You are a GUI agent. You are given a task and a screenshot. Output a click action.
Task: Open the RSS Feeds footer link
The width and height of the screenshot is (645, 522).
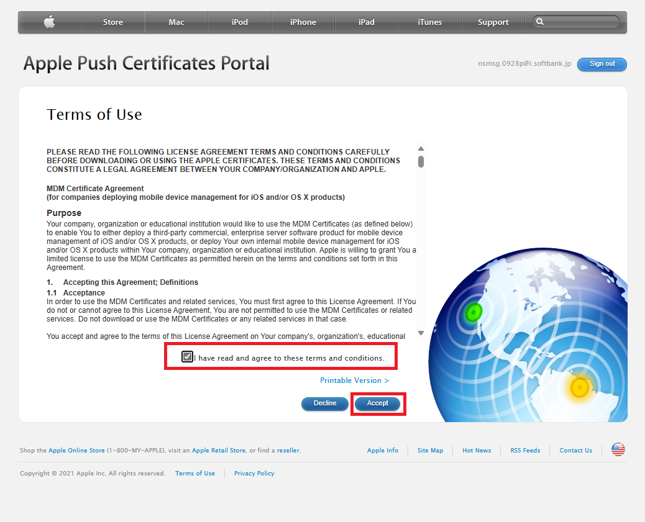(525, 451)
